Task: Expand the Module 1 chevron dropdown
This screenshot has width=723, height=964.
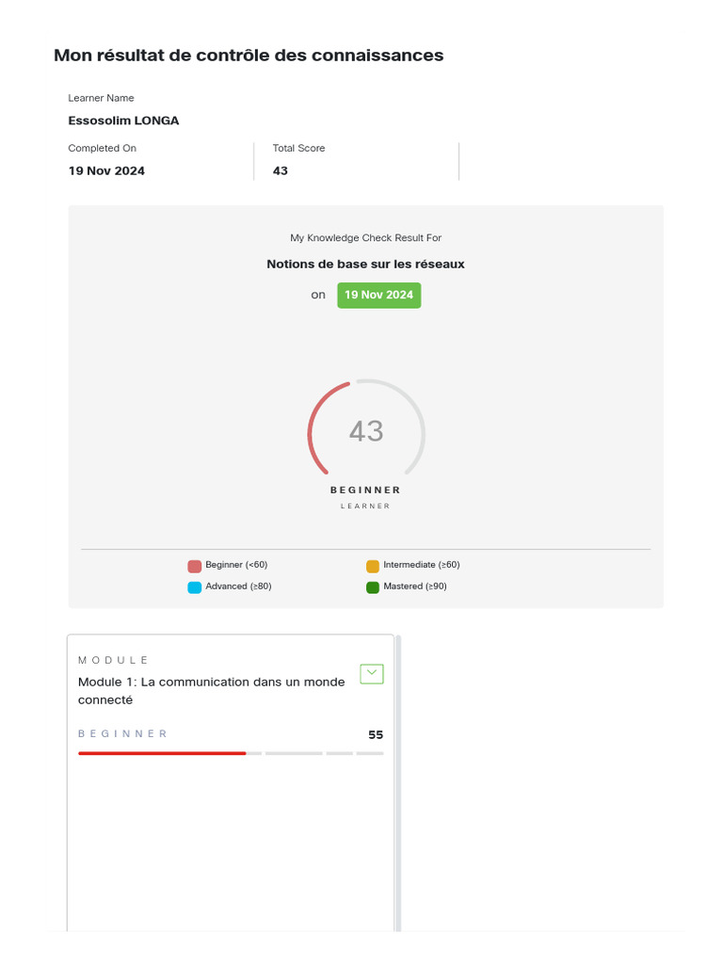Action: 371,674
